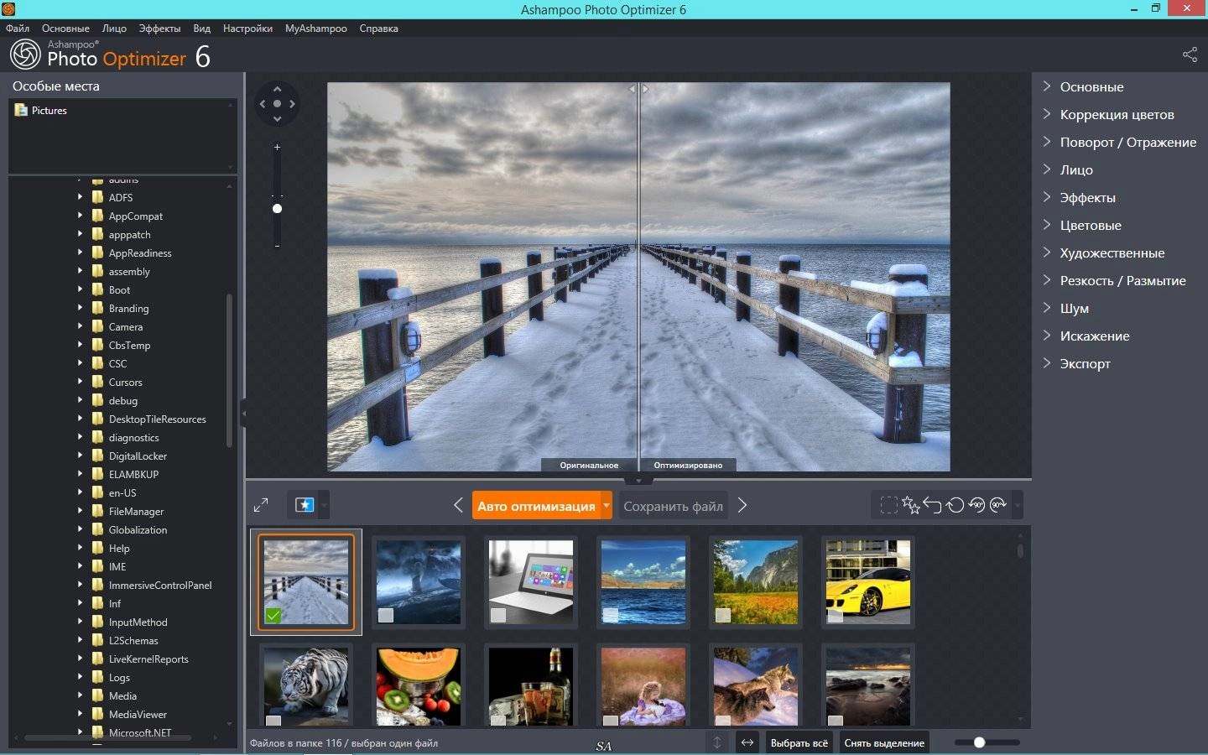Check the wolf thumbnail checkbox

pyautogui.click(x=723, y=721)
